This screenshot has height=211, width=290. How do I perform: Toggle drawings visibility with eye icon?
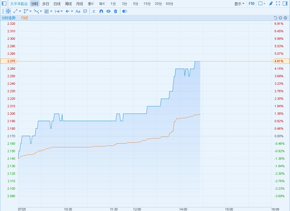pos(108,11)
